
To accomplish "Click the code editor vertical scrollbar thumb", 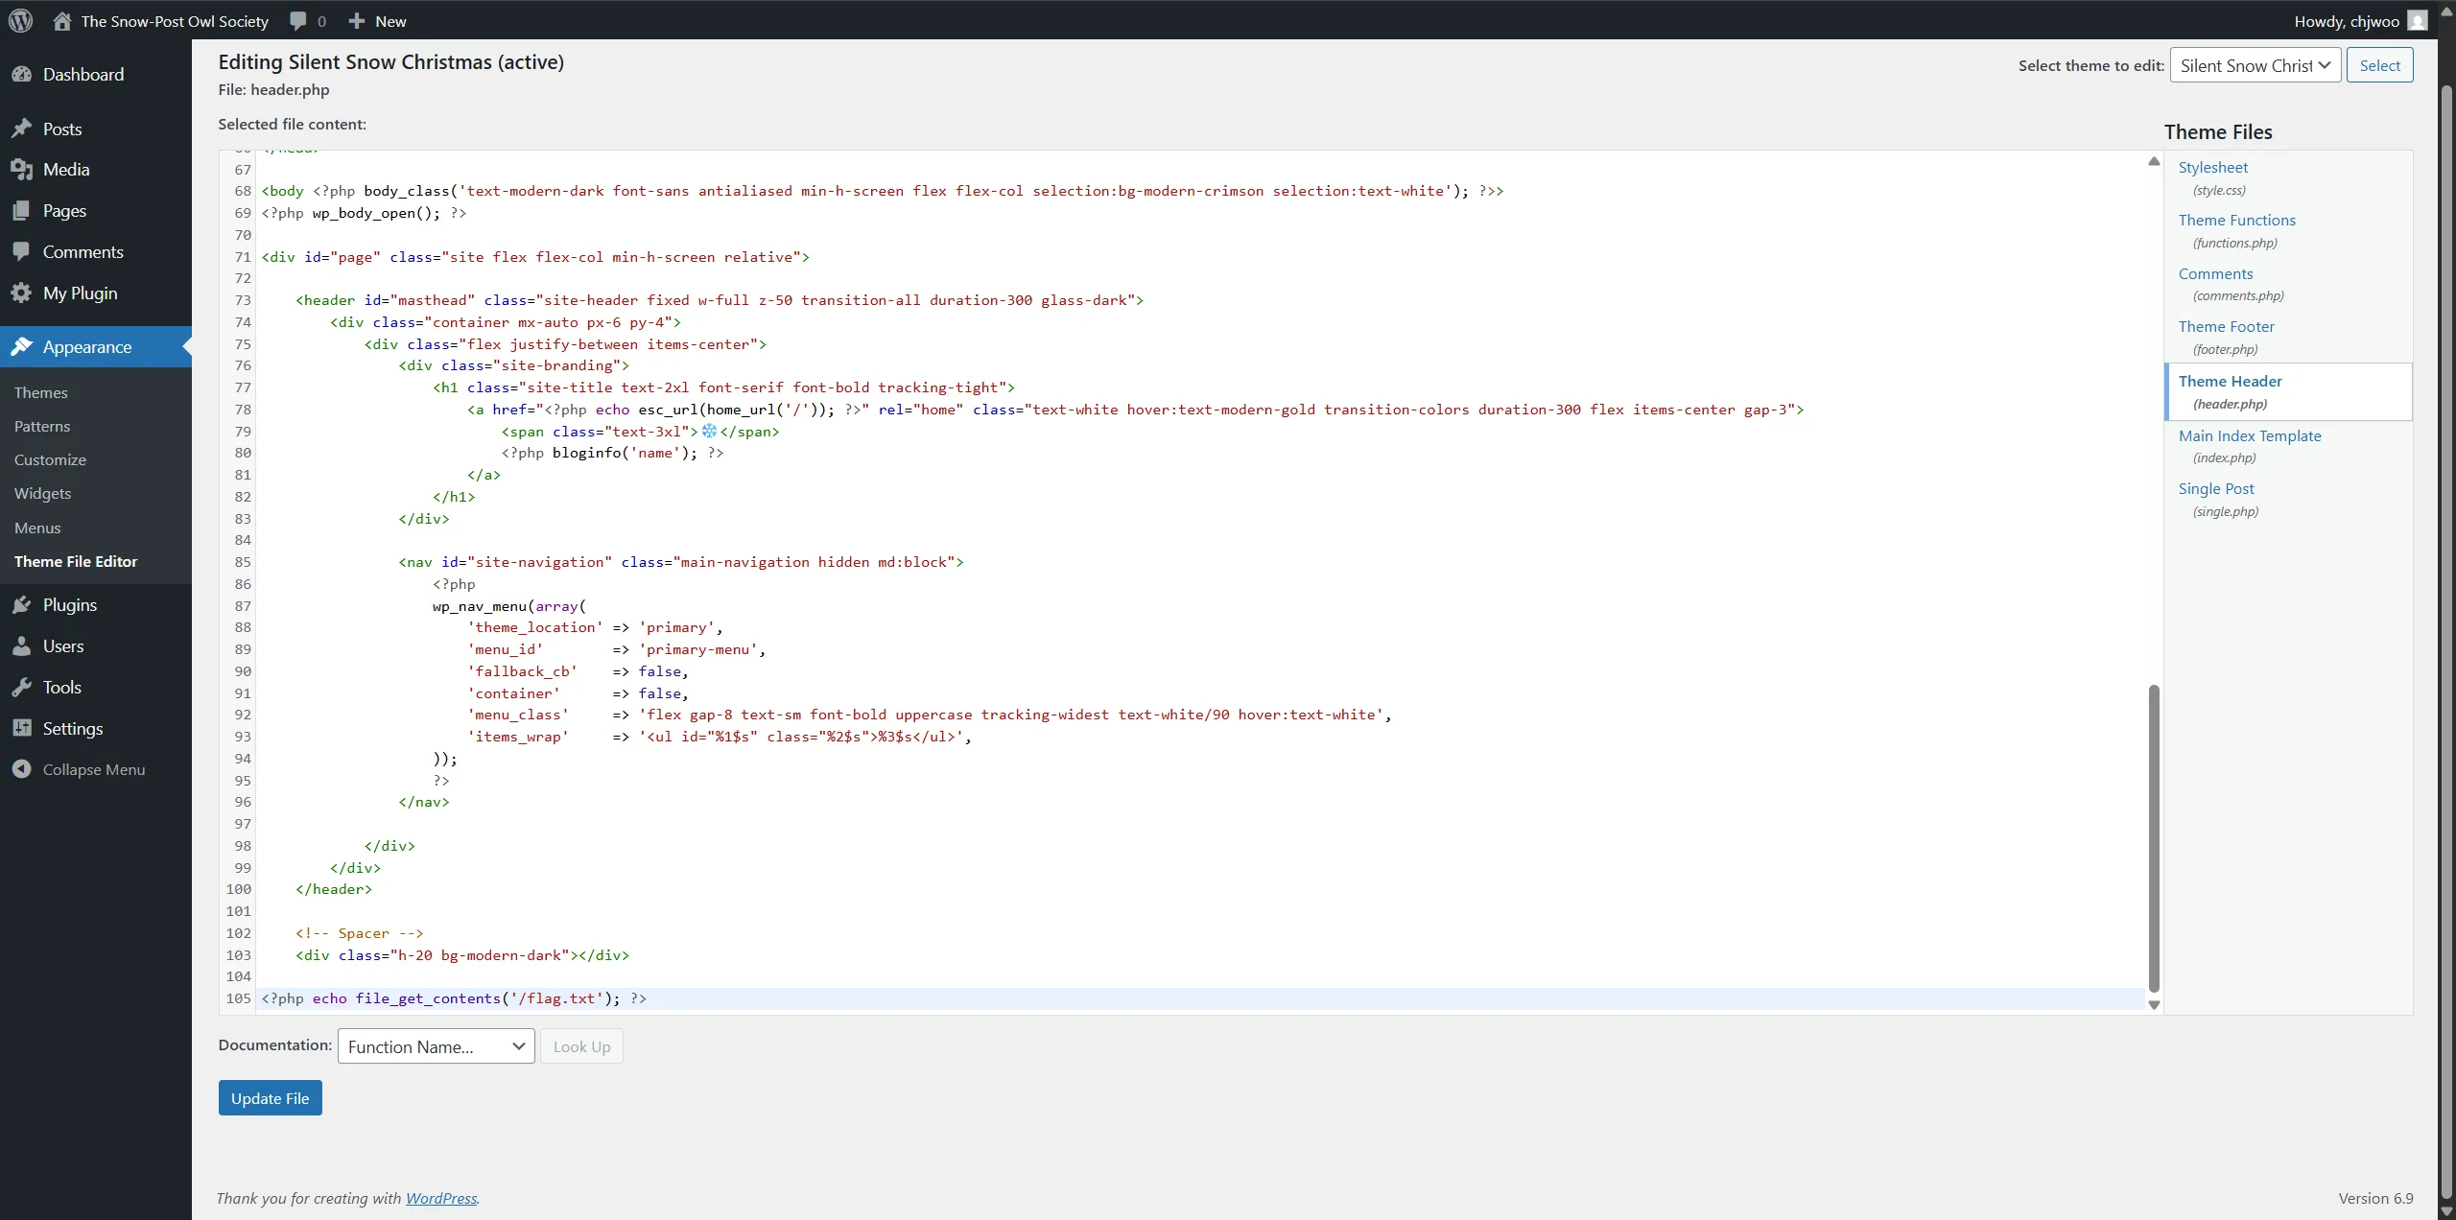I will 2154,839.
